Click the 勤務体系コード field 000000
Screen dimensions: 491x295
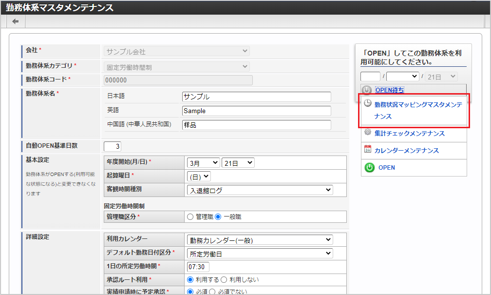point(178,80)
